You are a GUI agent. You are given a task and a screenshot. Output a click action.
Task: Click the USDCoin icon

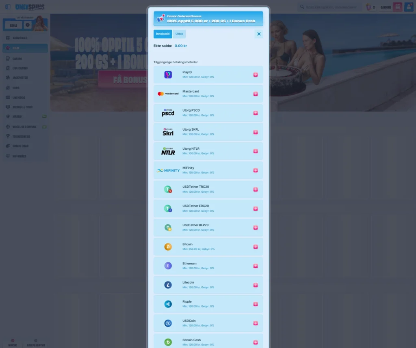[x=168, y=323]
